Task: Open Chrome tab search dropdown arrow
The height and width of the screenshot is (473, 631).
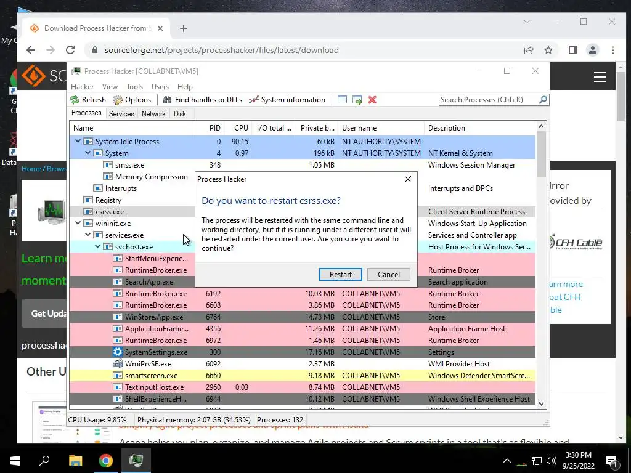Action: pos(527,22)
